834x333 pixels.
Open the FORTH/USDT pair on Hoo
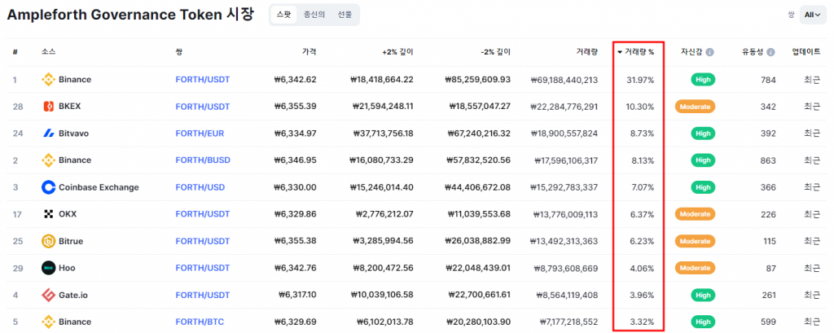[x=203, y=268]
